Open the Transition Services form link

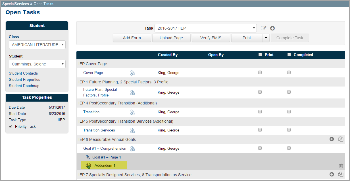pos(99,130)
